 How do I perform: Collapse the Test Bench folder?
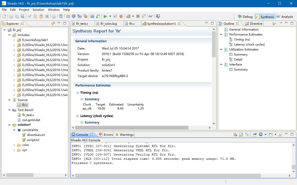[x=9, y=110]
